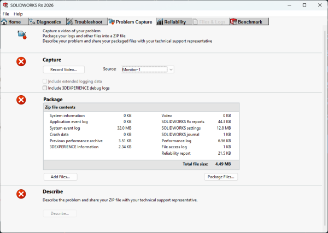The width and height of the screenshot is (328, 233).
Task: Click the 12.8 MB size value
Action: point(224,128)
